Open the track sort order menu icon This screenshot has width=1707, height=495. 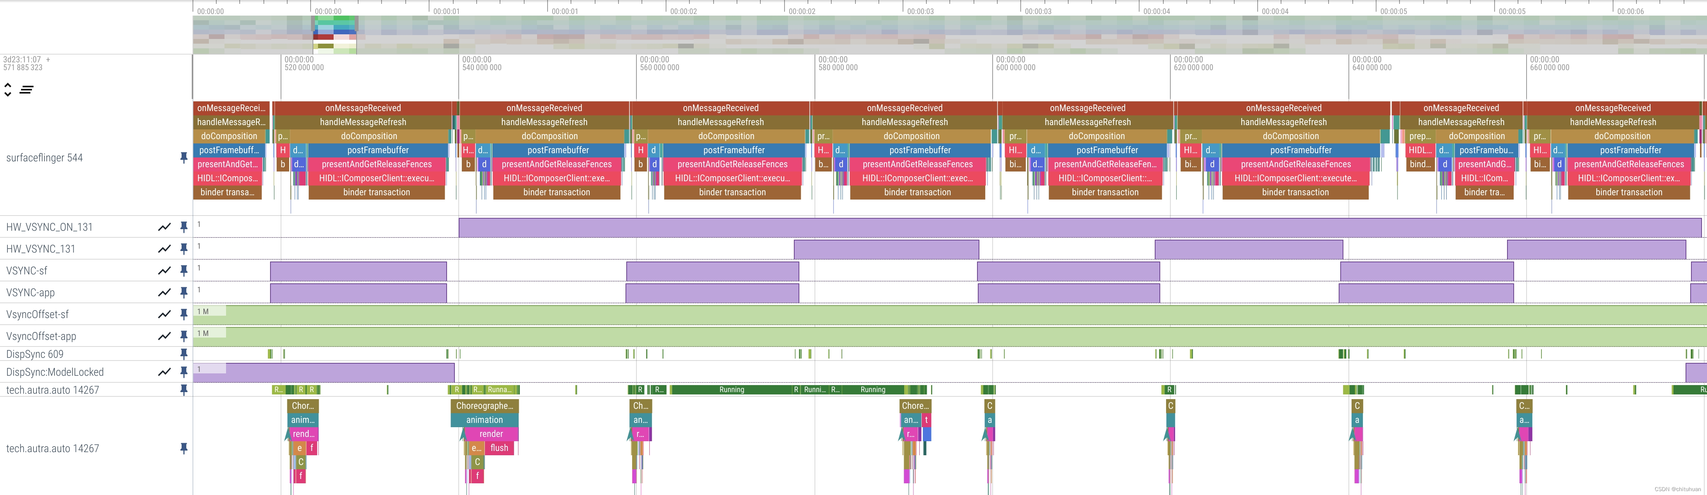27,90
